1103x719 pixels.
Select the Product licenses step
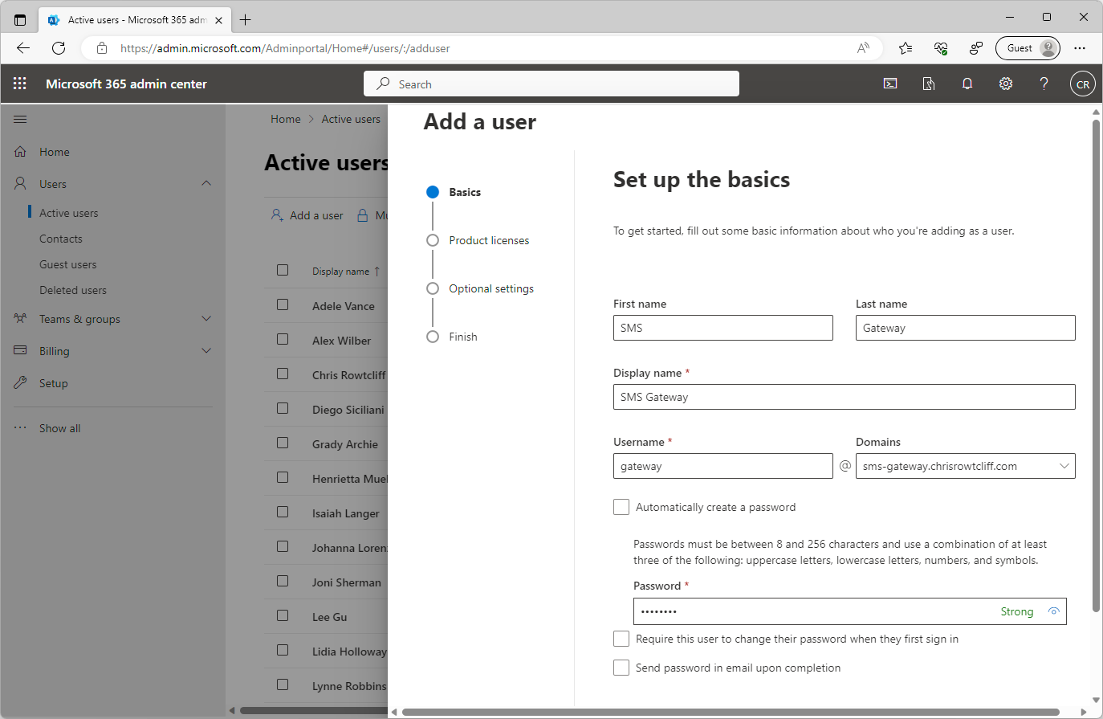point(490,239)
